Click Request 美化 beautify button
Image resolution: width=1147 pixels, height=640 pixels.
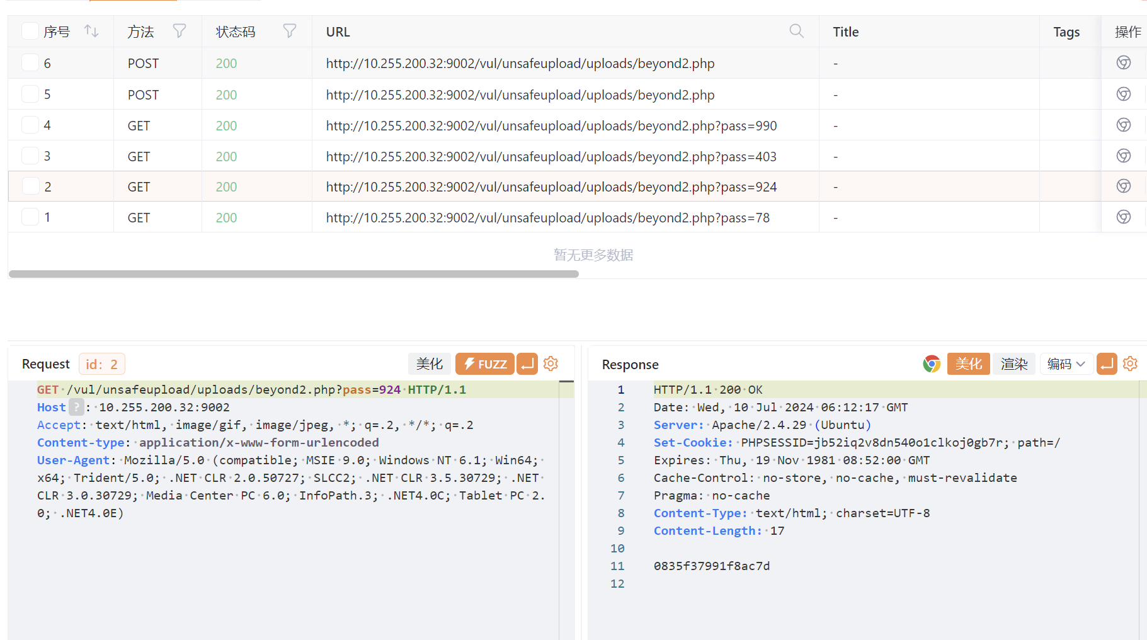[430, 364]
